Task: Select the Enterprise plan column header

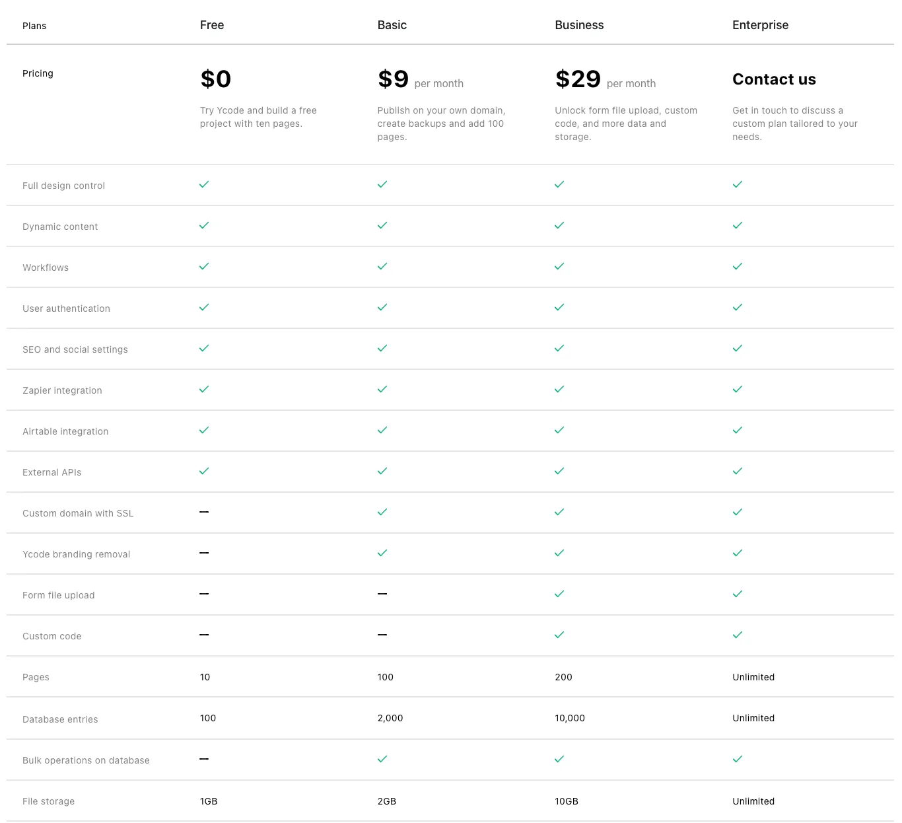Action: tap(760, 25)
